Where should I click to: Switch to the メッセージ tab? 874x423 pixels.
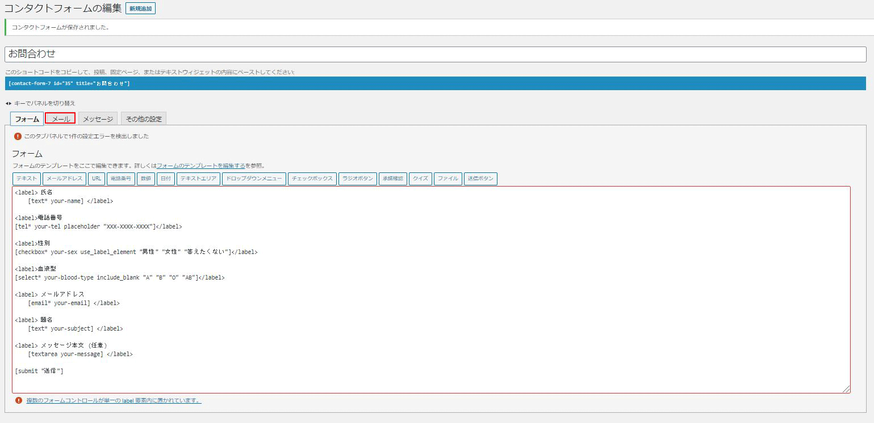pyautogui.click(x=98, y=119)
